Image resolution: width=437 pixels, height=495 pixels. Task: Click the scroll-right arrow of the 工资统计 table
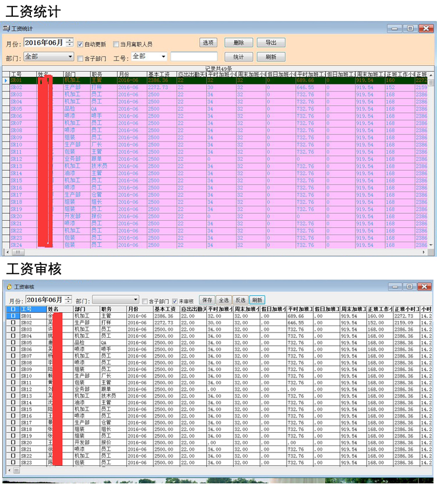[424, 252]
